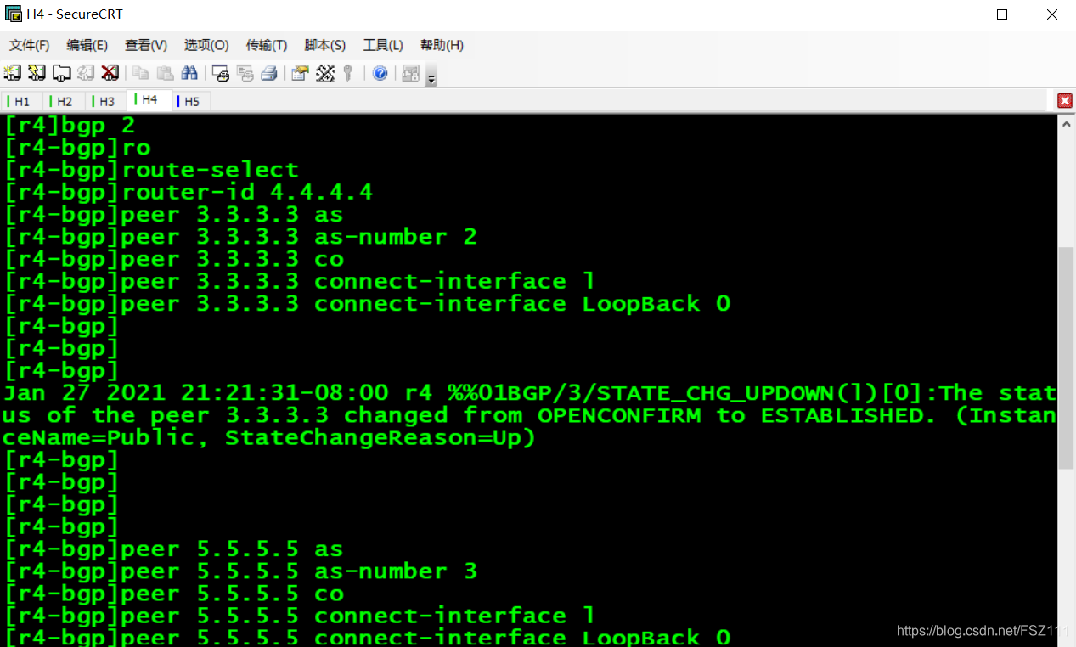Screen dimensions: 1076x647
Task: Select the active H4 session tab
Action: 149,99
